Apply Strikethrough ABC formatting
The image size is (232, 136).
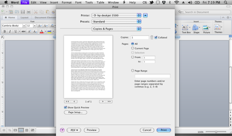pos(23,31)
